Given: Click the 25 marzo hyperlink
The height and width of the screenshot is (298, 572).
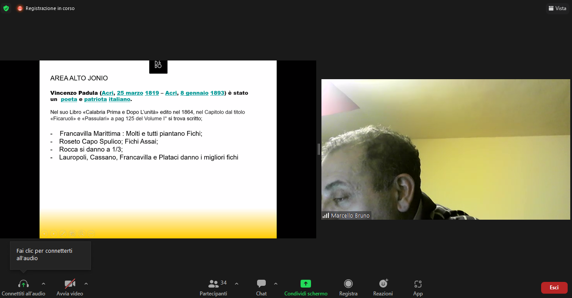Looking at the screenshot, I should click(x=130, y=93).
